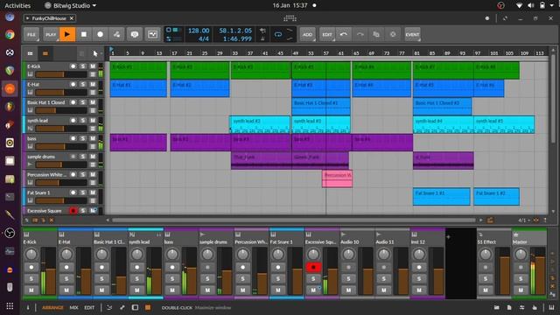Open Show Applications grid in dock
Image resolution: width=560 pixels, height=315 pixels.
(x=10, y=306)
